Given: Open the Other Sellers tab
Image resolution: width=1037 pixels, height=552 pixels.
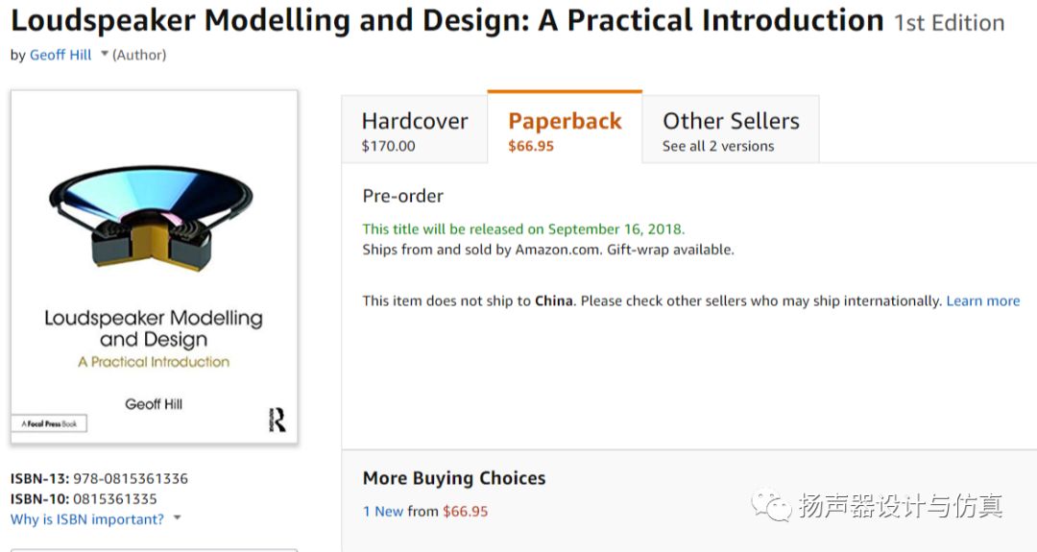Looking at the screenshot, I should click(731, 131).
